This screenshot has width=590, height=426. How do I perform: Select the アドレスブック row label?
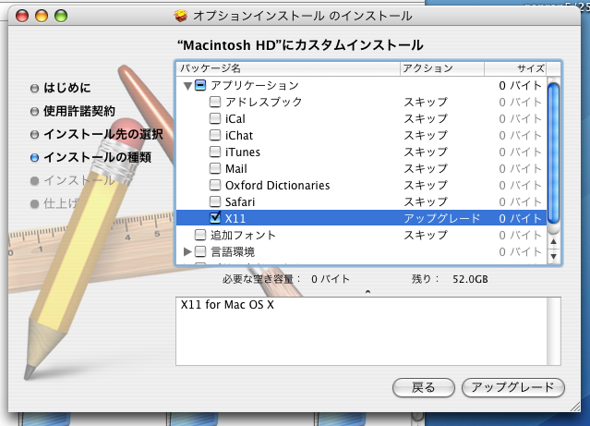[263, 102]
